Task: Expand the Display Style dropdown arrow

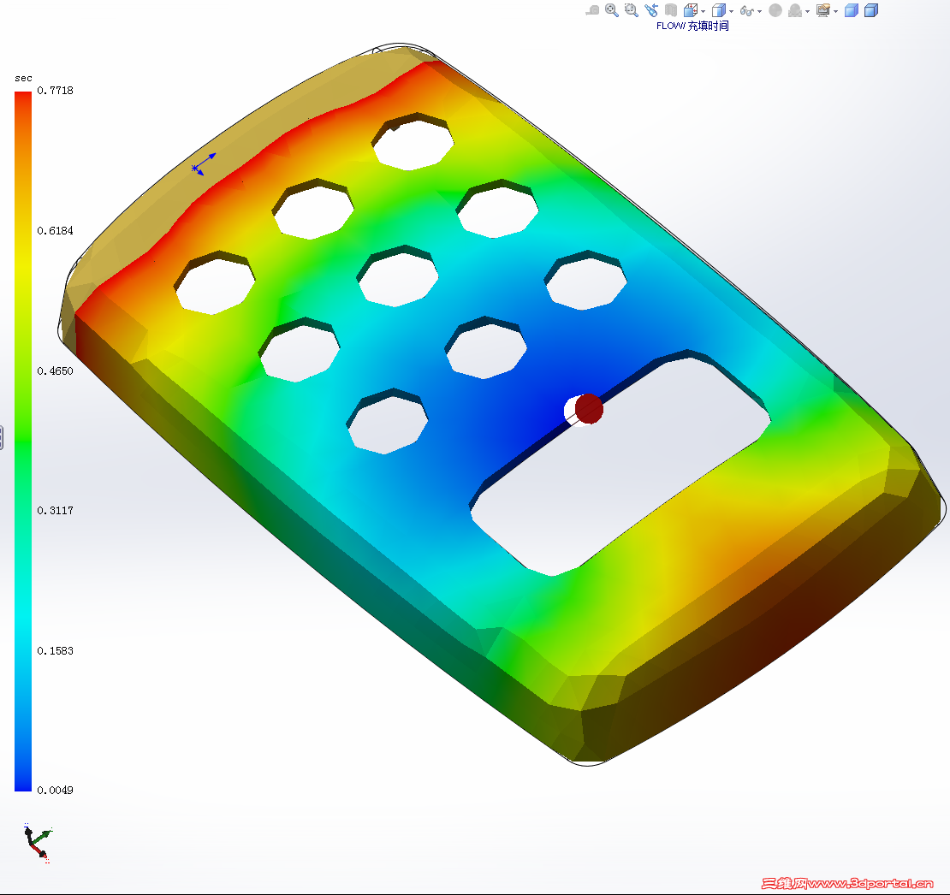Action: (x=731, y=11)
